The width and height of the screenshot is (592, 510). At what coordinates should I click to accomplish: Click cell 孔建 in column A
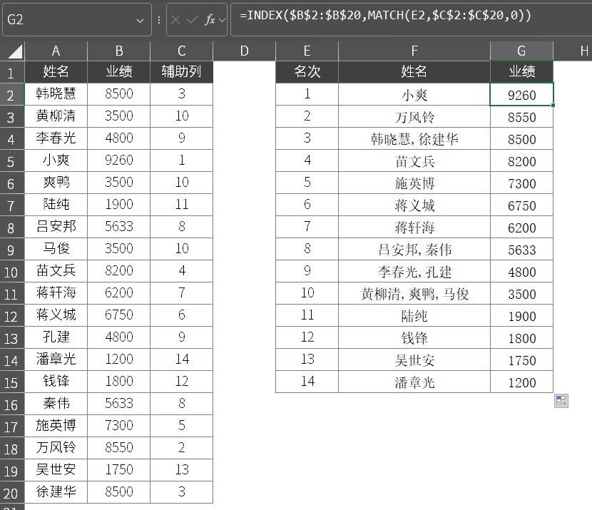coord(56,337)
